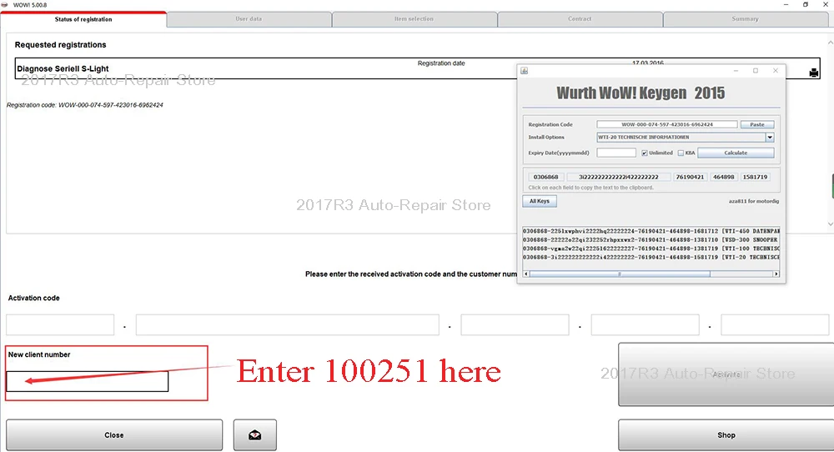Click scroll down arrow of registrations panel
The height and width of the screenshot is (452, 834).
coord(831,223)
